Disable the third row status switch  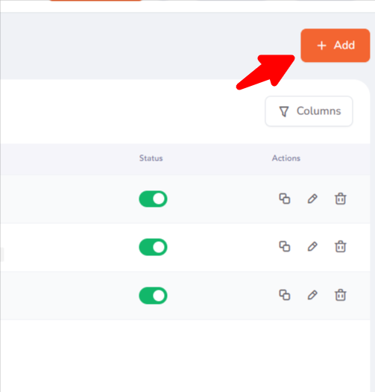pyautogui.click(x=153, y=296)
